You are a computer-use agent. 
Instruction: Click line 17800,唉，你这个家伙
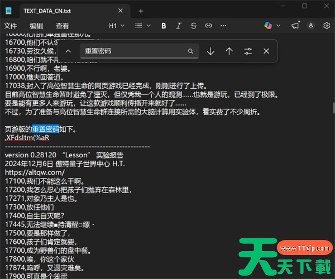click(x=40, y=259)
